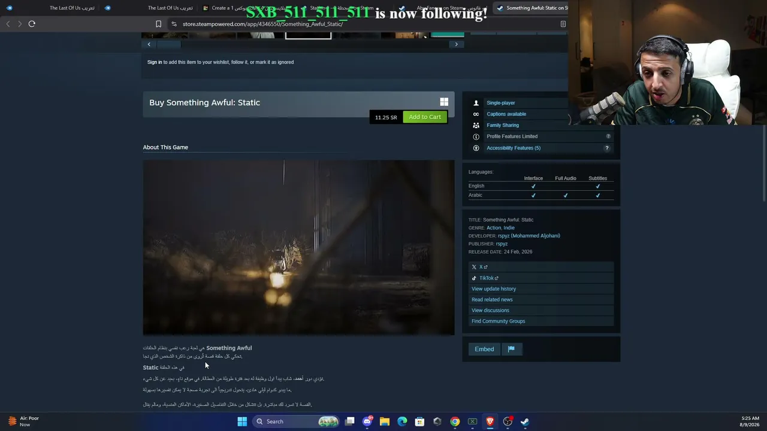The width and height of the screenshot is (767, 431).
Task: Select the Something Awful: Static browser tab
Action: click(x=531, y=8)
